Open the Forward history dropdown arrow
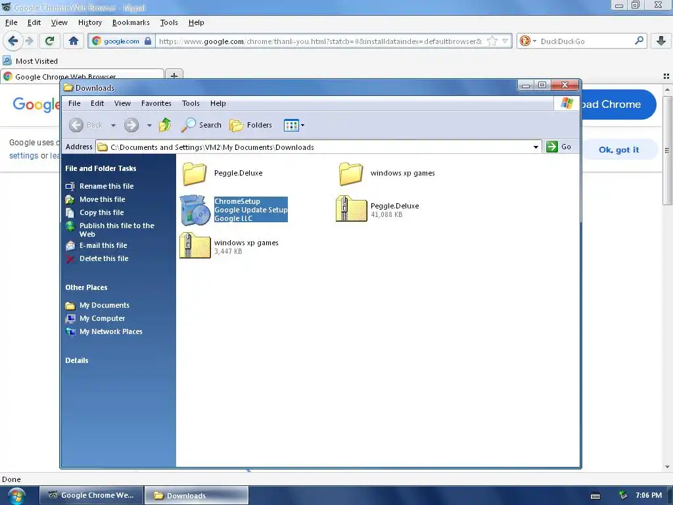Screen dimensions: 673x505 pyautogui.click(x=149, y=126)
